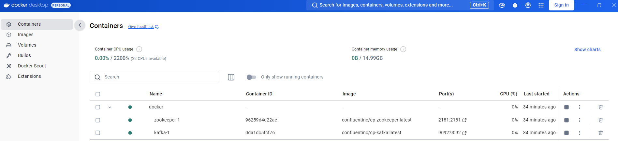Click the containers Search input field

coord(154,77)
